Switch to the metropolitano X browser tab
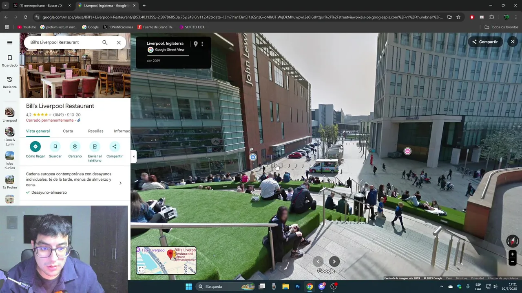 pos(41,6)
